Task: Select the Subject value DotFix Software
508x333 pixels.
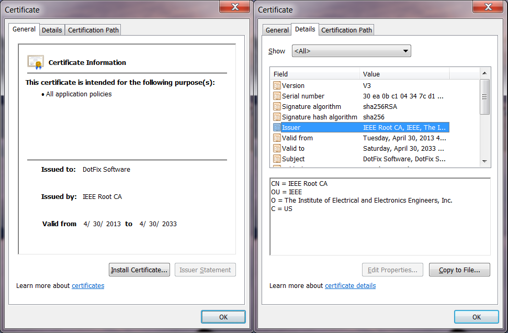Action: (x=404, y=159)
